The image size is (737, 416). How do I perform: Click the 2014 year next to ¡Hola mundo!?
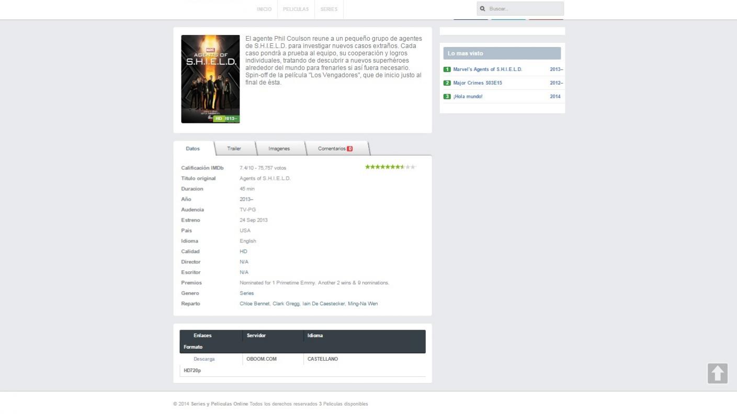pyautogui.click(x=555, y=96)
